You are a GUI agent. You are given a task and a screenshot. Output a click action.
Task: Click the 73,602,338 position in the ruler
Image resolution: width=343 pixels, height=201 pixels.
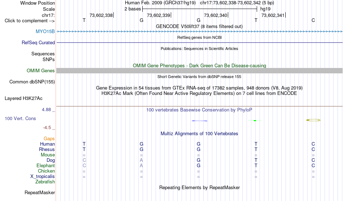tap(101, 15)
